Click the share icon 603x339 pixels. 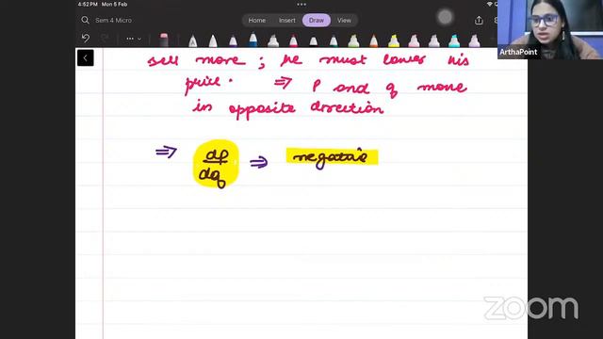pos(479,21)
